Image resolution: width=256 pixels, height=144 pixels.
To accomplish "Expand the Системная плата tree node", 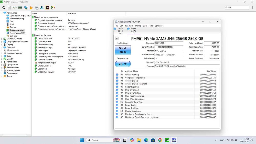I will pyautogui.click(x=2, y=39).
